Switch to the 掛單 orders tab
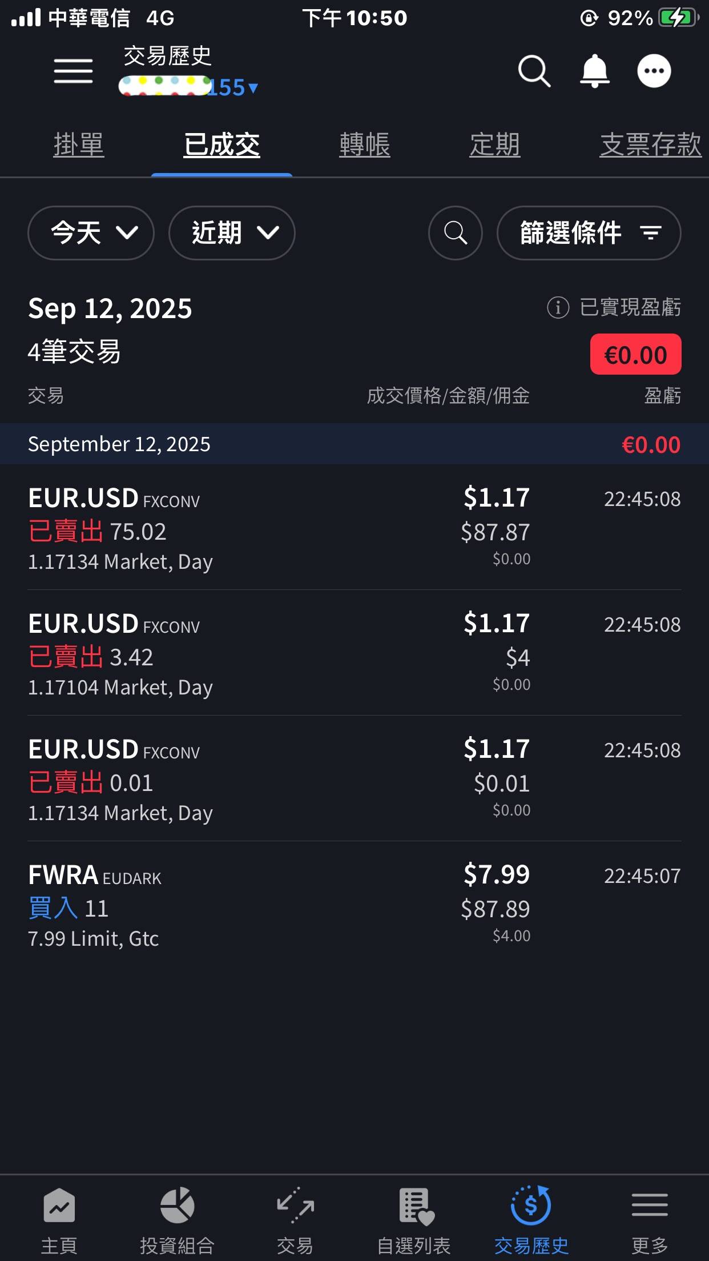 (79, 144)
